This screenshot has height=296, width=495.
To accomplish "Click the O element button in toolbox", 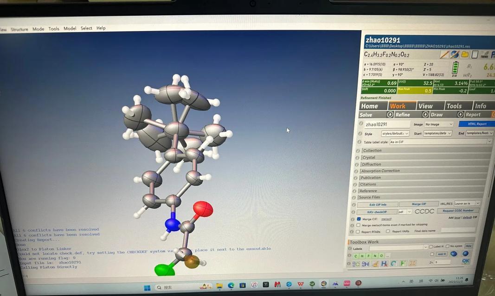I will [381, 256].
